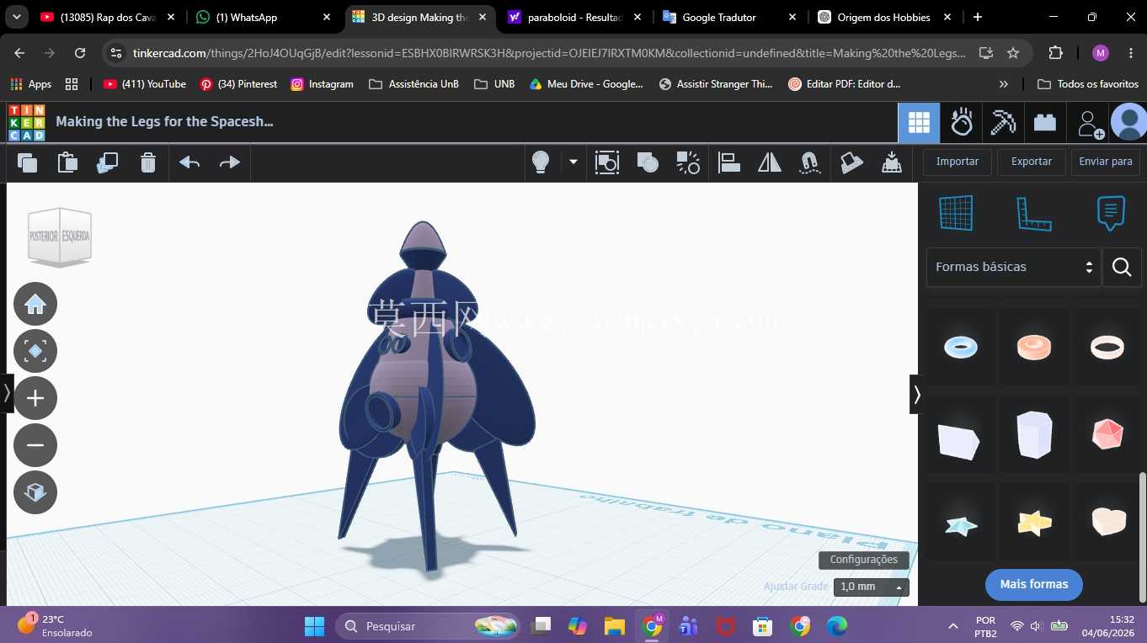This screenshot has height=643, width=1147.
Task: Open the Ajustar Grade 1,0 mm dropdown
Action: click(x=872, y=587)
